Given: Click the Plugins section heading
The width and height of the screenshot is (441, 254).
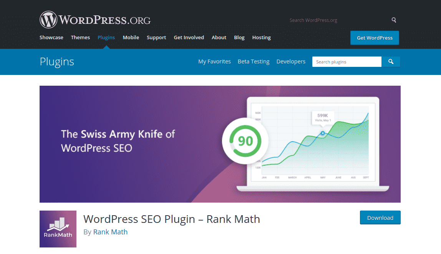Looking at the screenshot, I should click(x=57, y=61).
